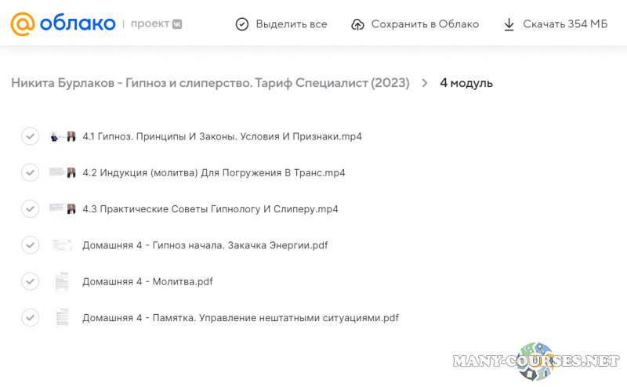Click the download arrow icon
Viewport: 627px width, 387px height.
point(509,24)
